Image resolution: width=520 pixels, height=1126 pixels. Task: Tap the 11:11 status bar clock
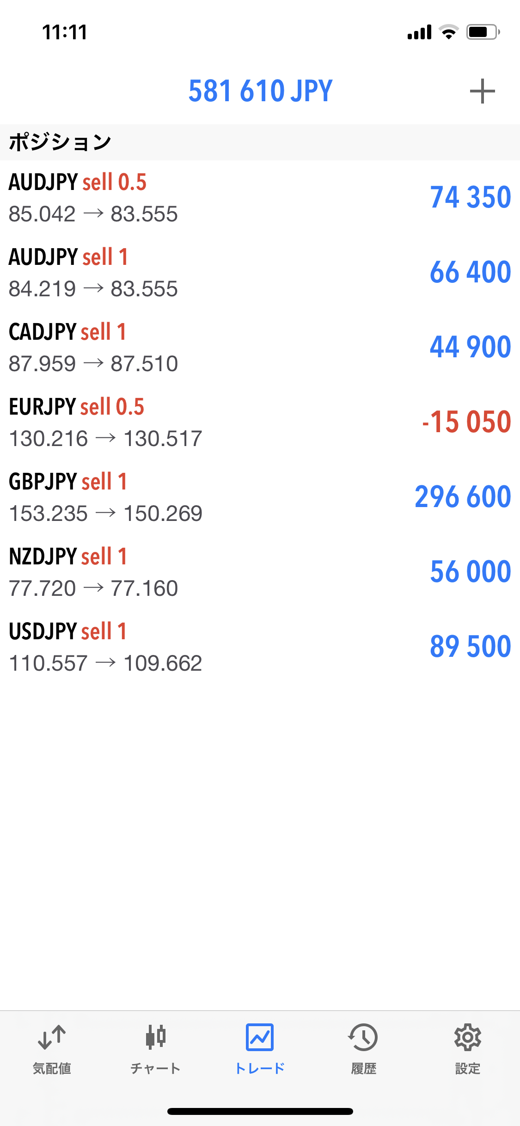click(x=65, y=32)
